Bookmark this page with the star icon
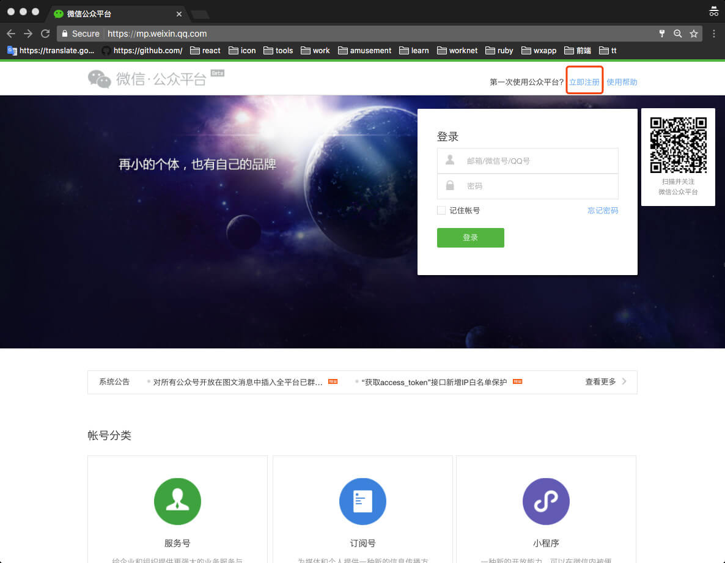This screenshot has width=725, height=563. (694, 34)
